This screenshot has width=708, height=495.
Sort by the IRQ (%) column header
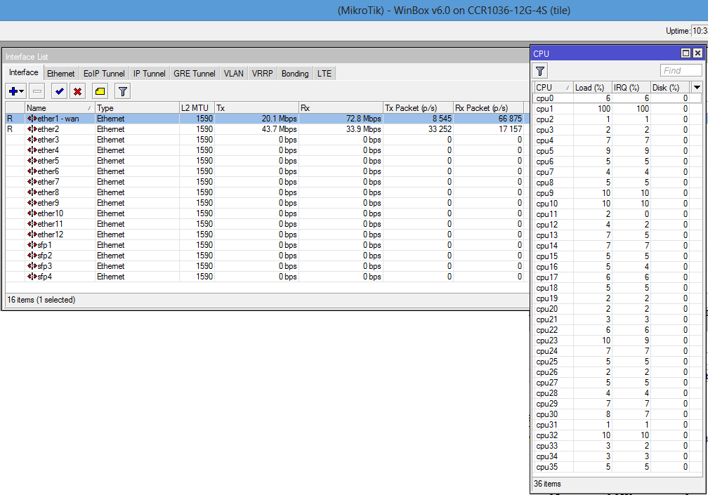(x=631, y=88)
